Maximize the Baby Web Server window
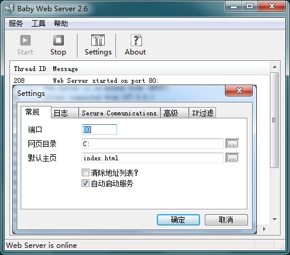This screenshot has height=255, width=290. [250, 7]
